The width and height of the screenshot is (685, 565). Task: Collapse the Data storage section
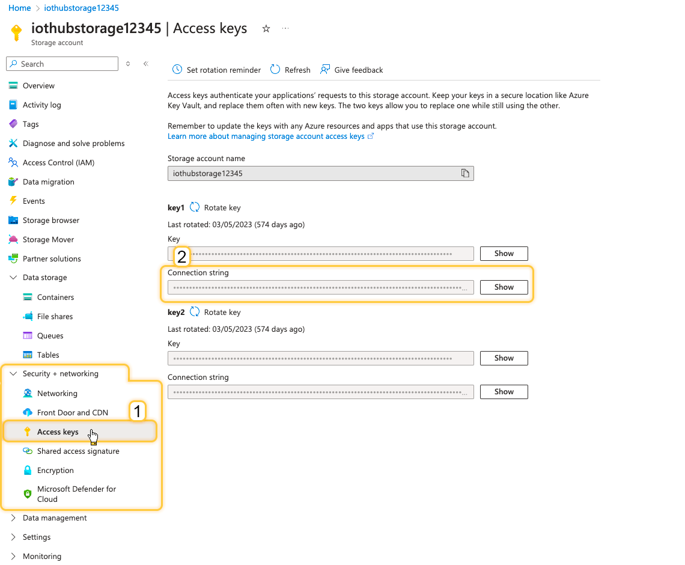point(14,278)
